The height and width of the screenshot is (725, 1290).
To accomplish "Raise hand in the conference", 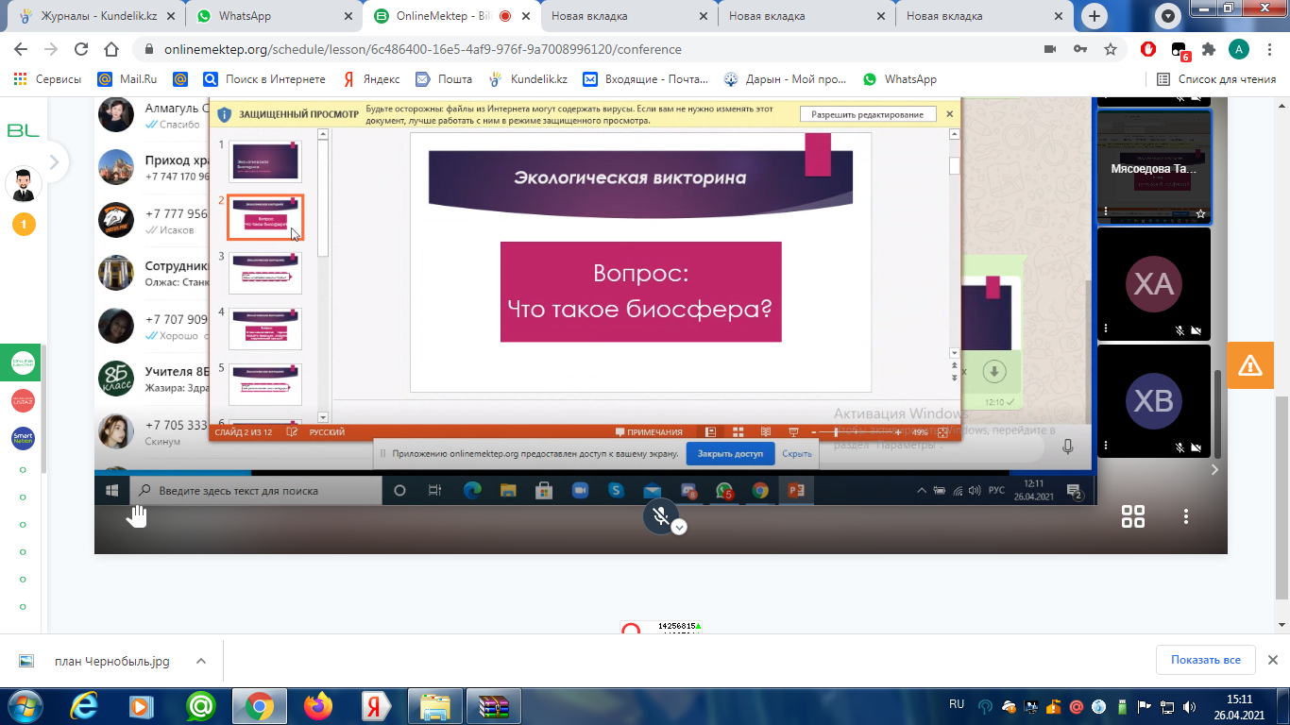I will 138,515.
